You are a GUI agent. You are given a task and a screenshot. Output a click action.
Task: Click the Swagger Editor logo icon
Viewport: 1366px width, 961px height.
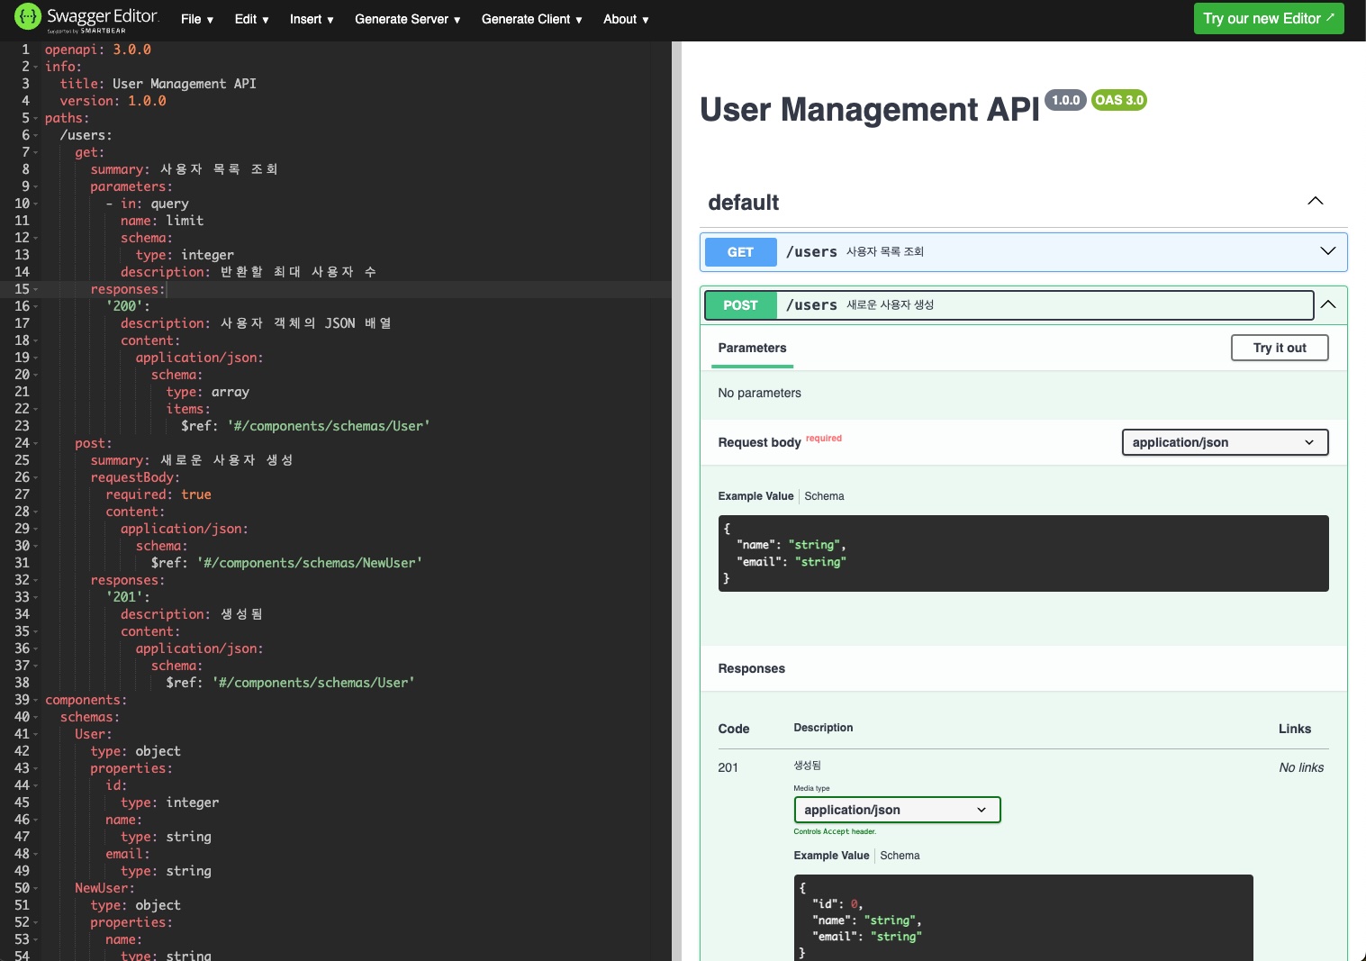[x=28, y=17]
